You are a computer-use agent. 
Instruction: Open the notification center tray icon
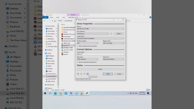point(148,93)
